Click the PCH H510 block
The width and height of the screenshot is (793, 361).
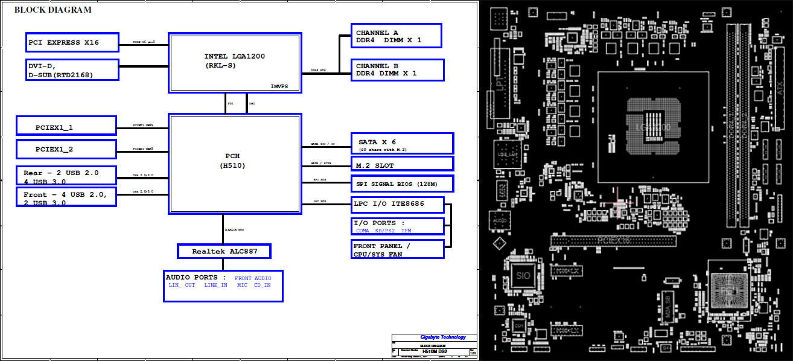(235, 163)
